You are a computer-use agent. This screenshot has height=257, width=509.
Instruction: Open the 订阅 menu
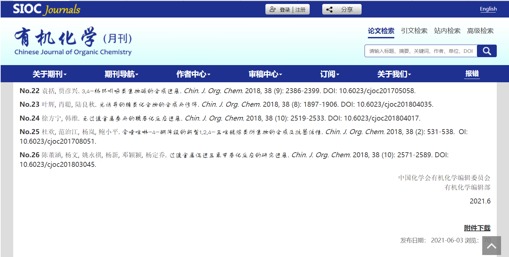pos(330,74)
